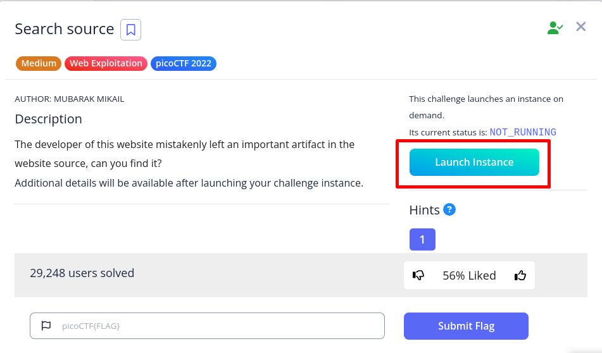Select the Medium difficulty tag
The image size is (602, 353).
click(38, 63)
